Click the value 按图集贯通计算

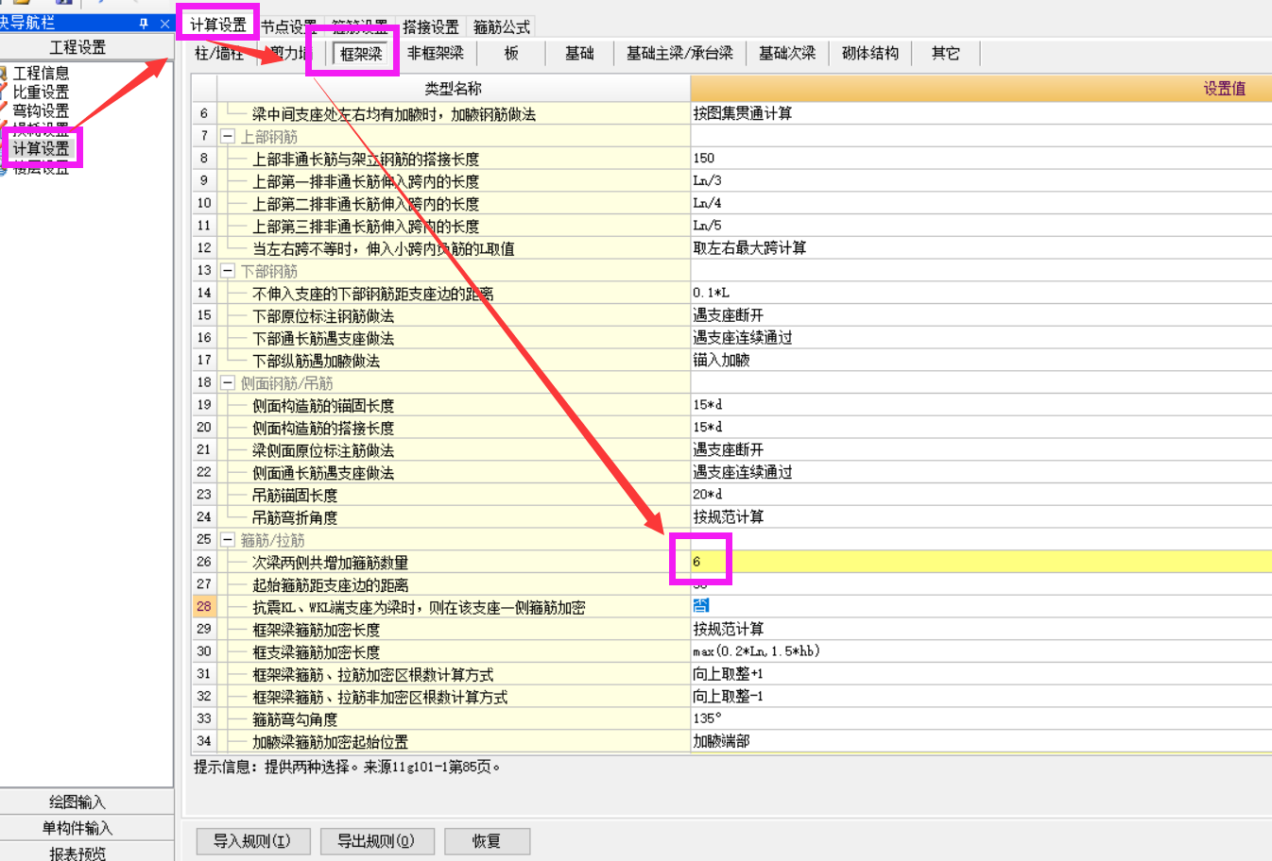click(x=743, y=113)
